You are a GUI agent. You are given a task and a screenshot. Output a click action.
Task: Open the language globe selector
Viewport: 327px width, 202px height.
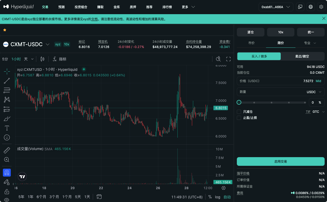(x=311, y=7)
